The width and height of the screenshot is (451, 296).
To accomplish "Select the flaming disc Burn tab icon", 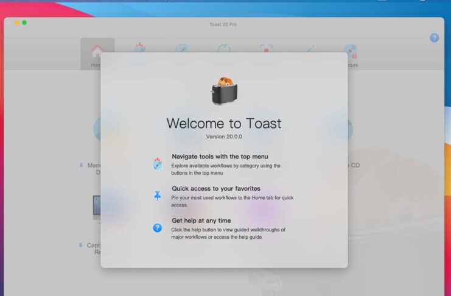I will (x=140, y=48).
